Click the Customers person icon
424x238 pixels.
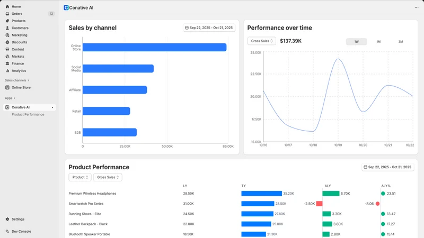tap(7, 28)
